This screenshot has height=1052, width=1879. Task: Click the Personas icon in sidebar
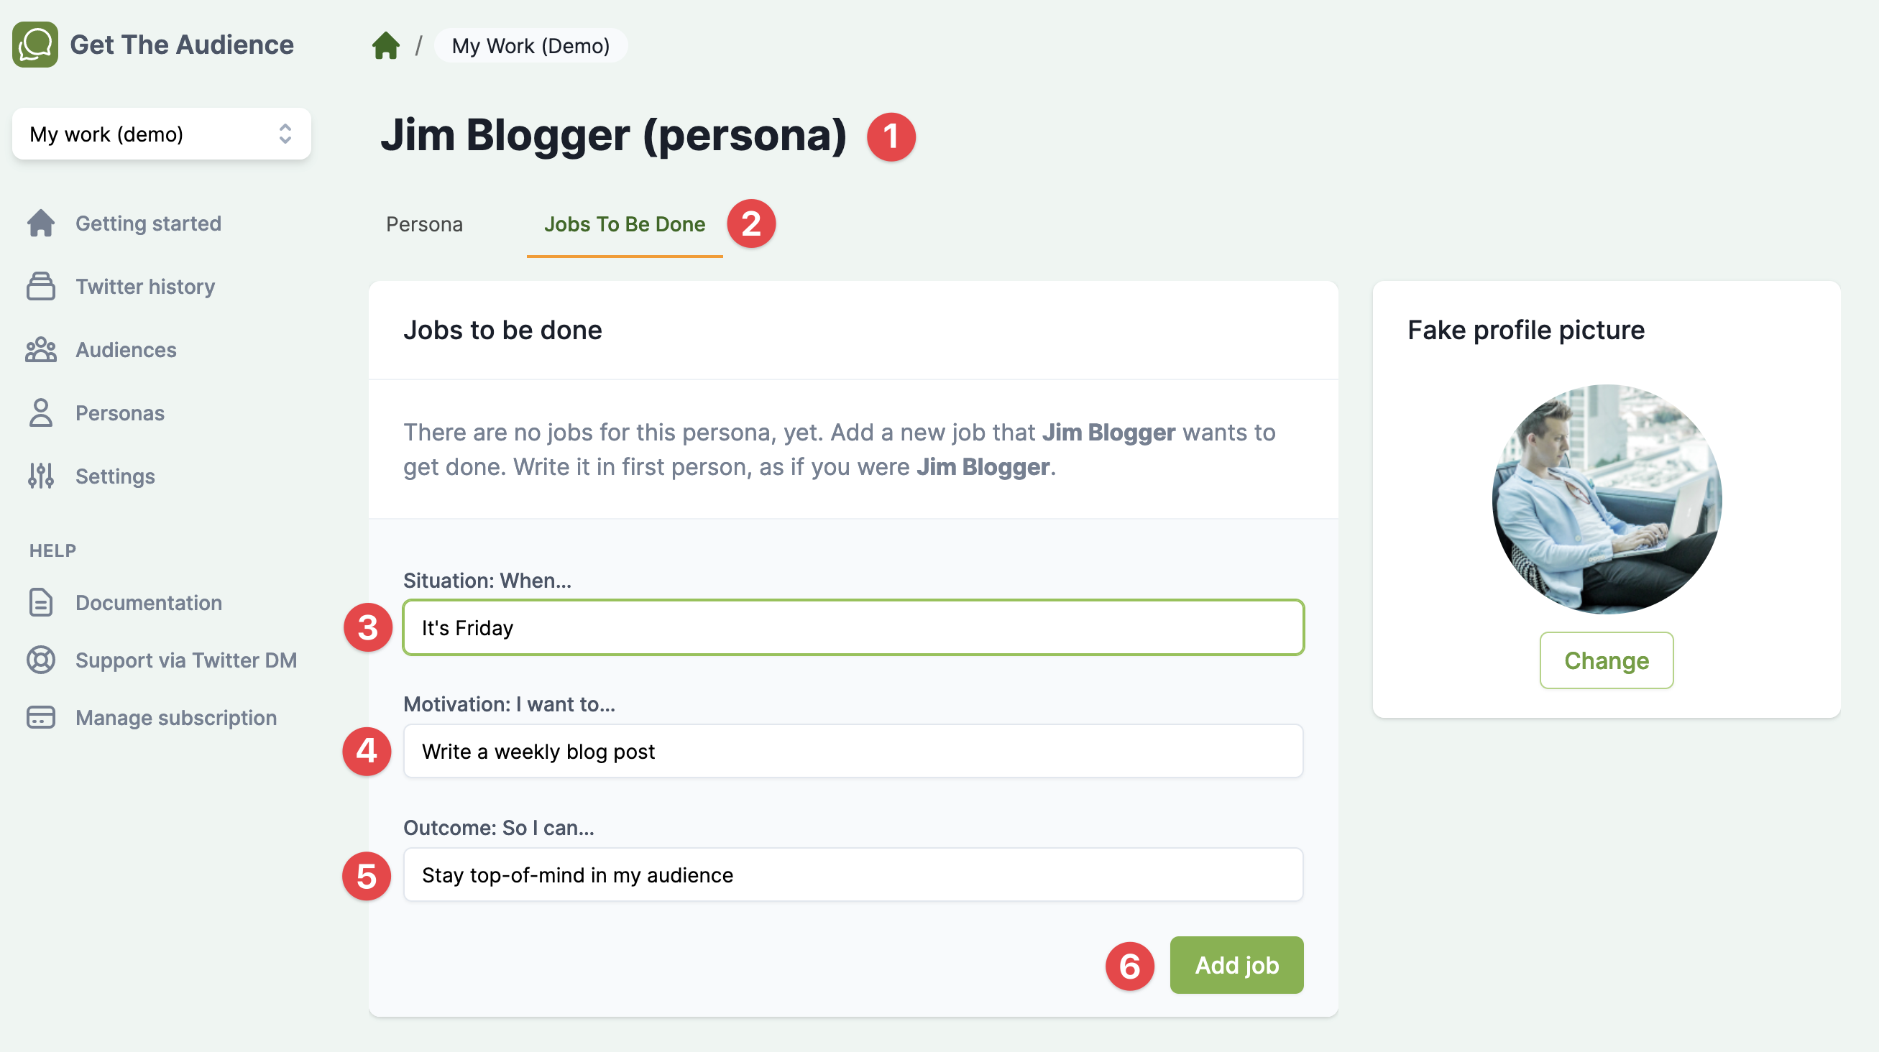(40, 412)
